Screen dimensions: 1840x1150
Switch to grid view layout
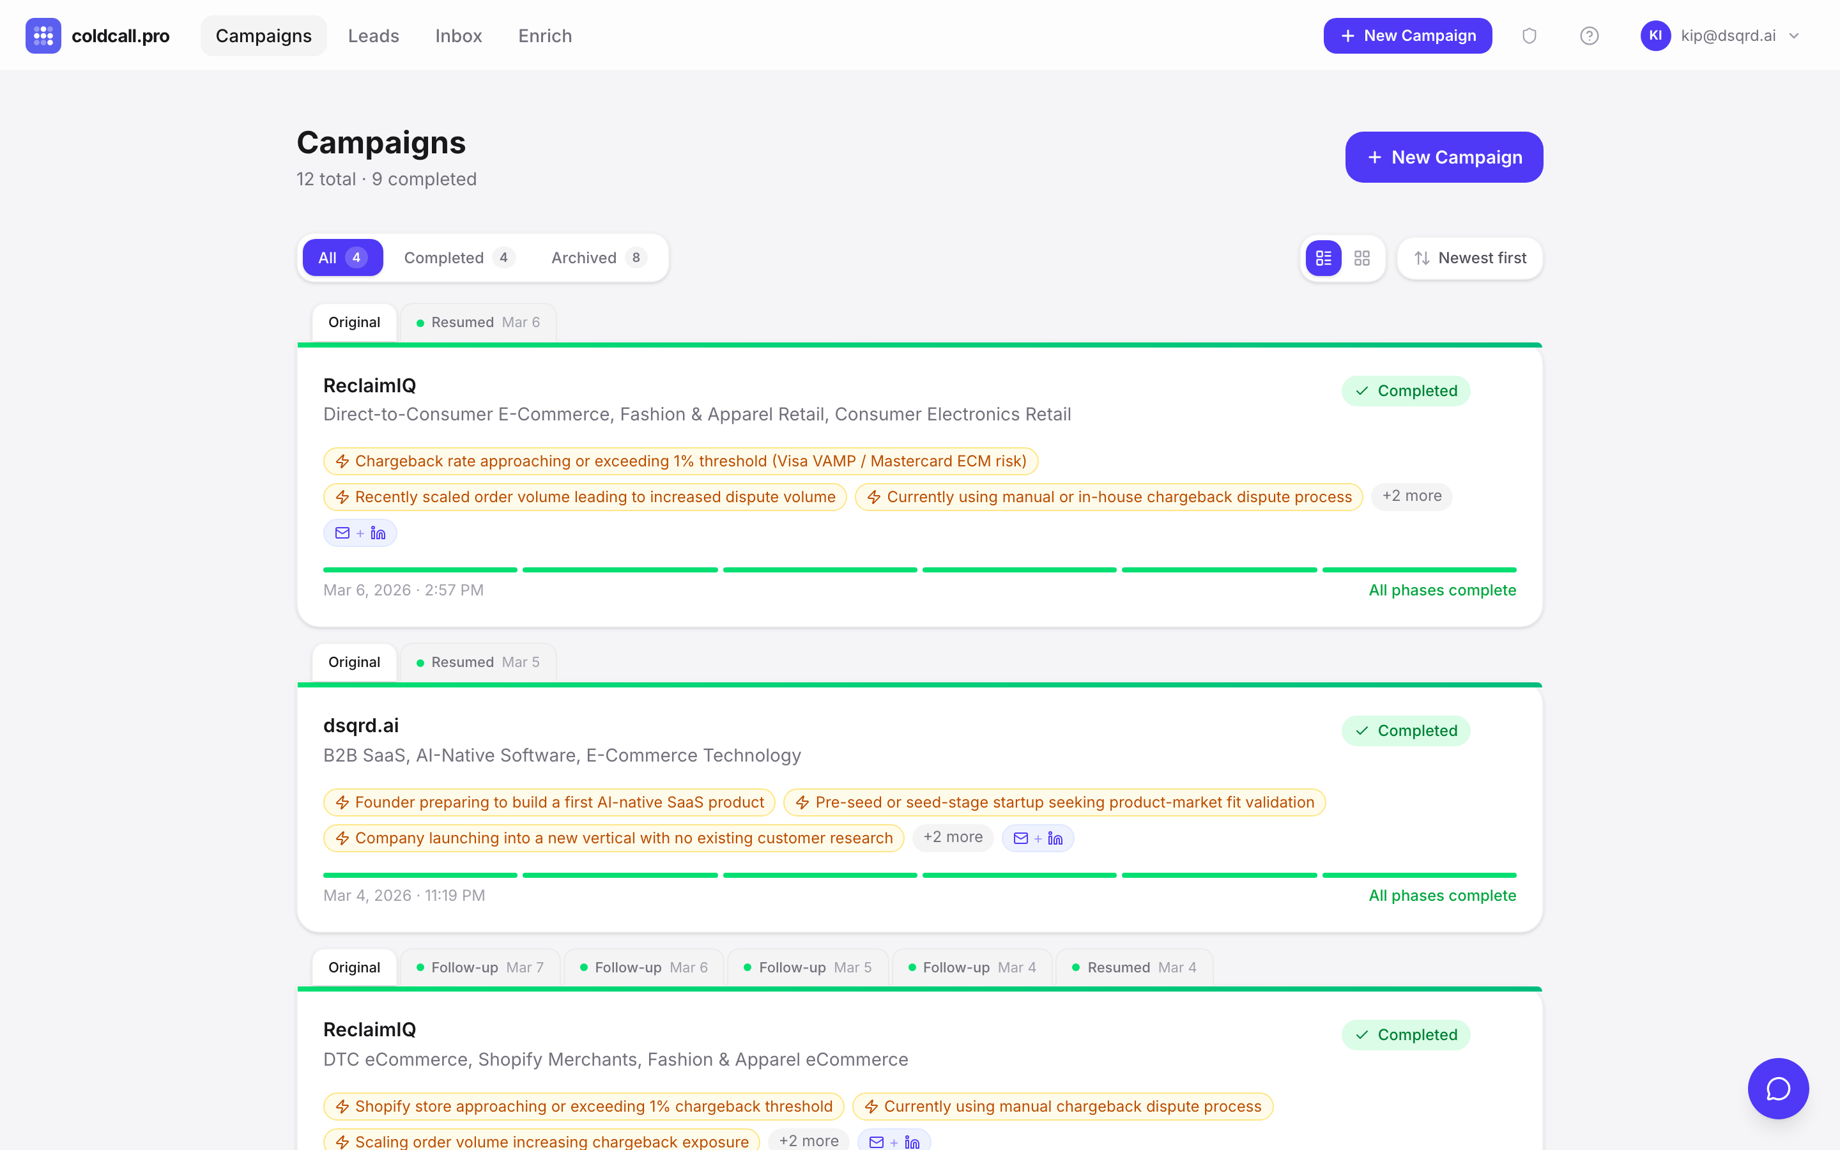coord(1361,258)
